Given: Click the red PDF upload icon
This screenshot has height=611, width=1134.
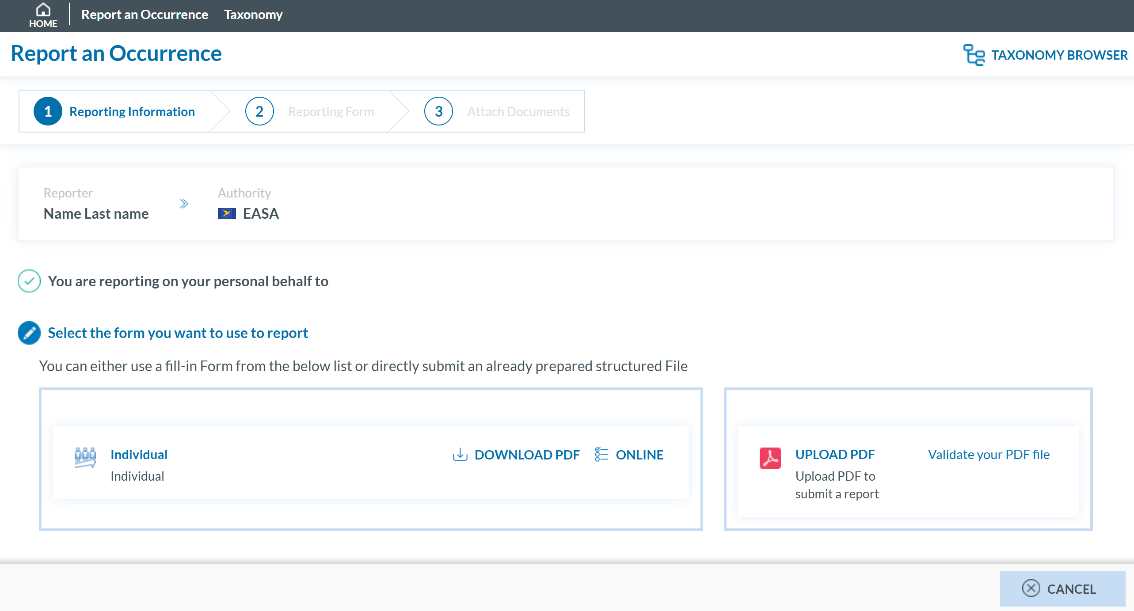Looking at the screenshot, I should (770, 458).
